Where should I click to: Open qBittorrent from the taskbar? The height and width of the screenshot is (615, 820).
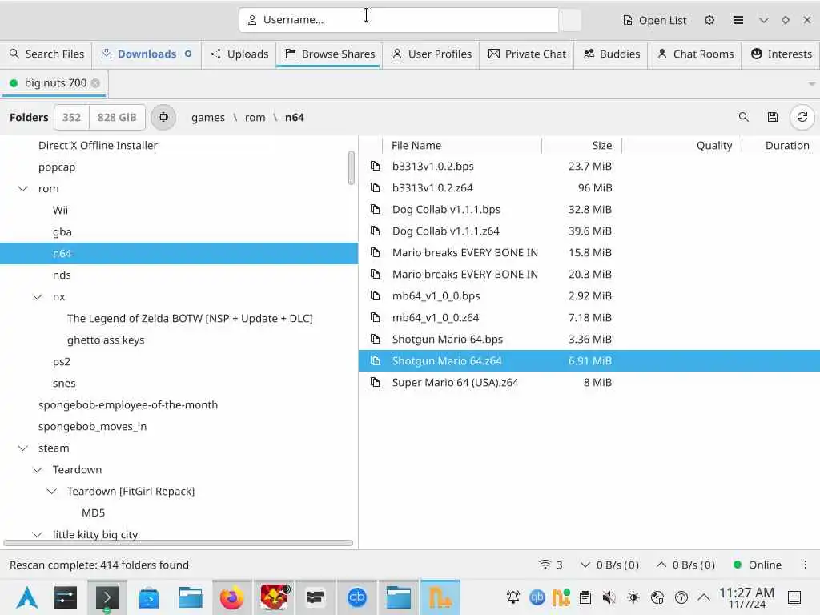(356, 597)
